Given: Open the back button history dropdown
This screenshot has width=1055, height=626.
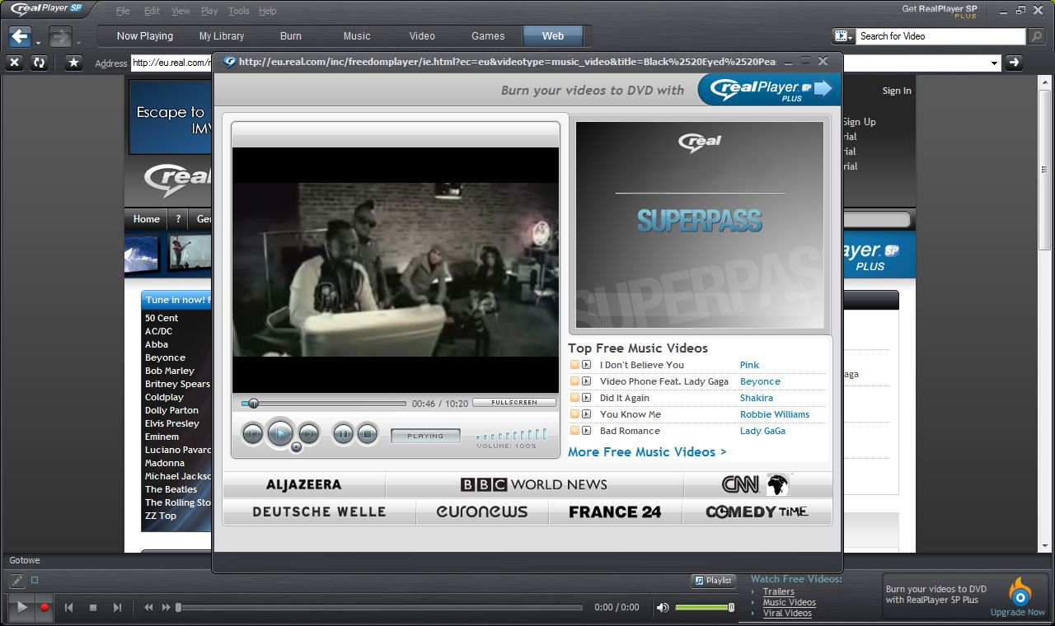Looking at the screenshot, I should [x=38, y=43].
